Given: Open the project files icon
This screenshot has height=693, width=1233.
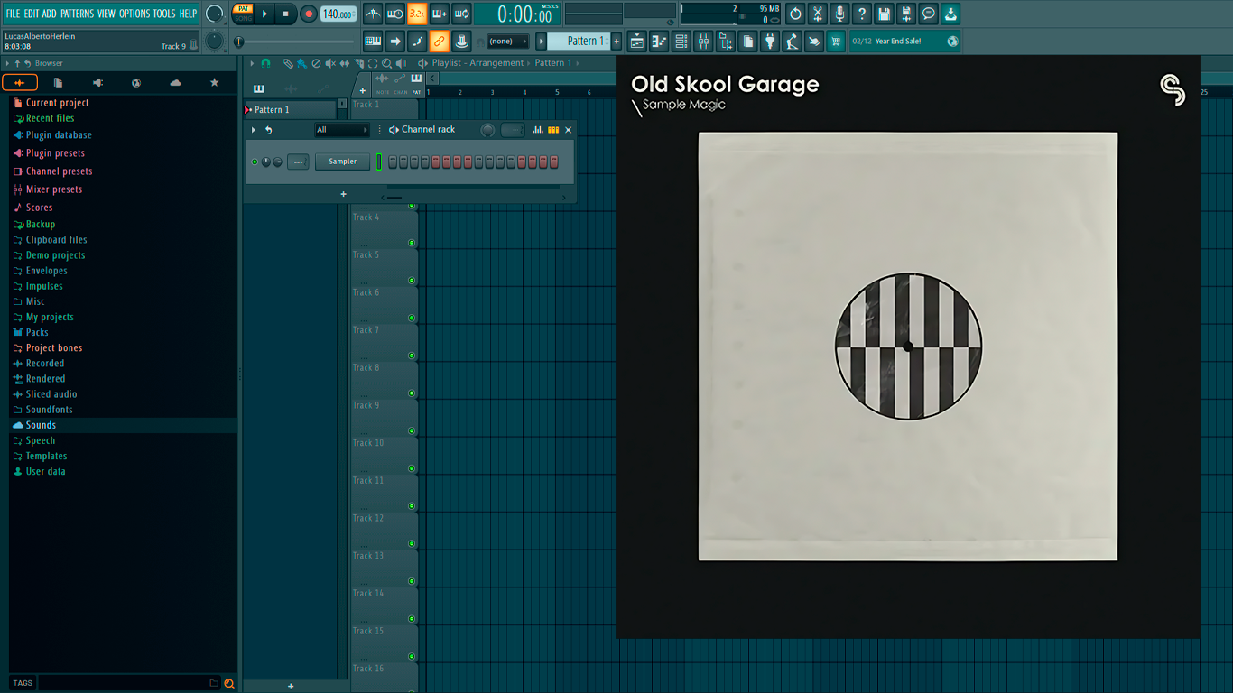Looking at the screenshot, I should click(x=747, y=41).
